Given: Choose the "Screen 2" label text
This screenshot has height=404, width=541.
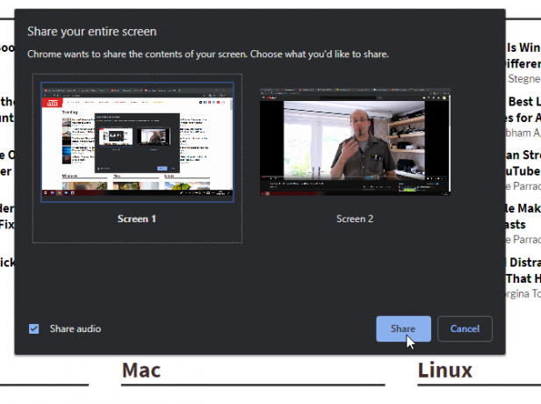Looking at the screenshot, I should [355, 219].
